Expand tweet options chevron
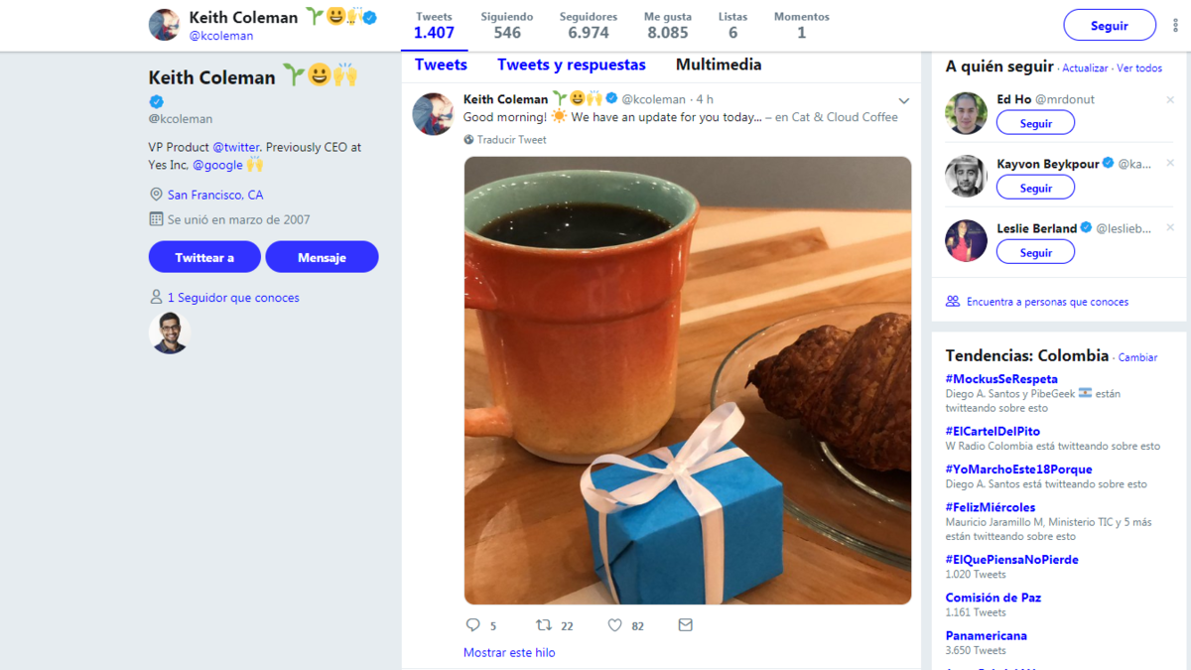The width and height of the screenshot is (1191, 670). [x=903, y=100]
